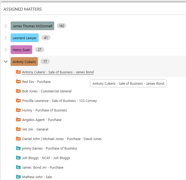Select the James Thomas McDonnell name tag

(32, 26)
